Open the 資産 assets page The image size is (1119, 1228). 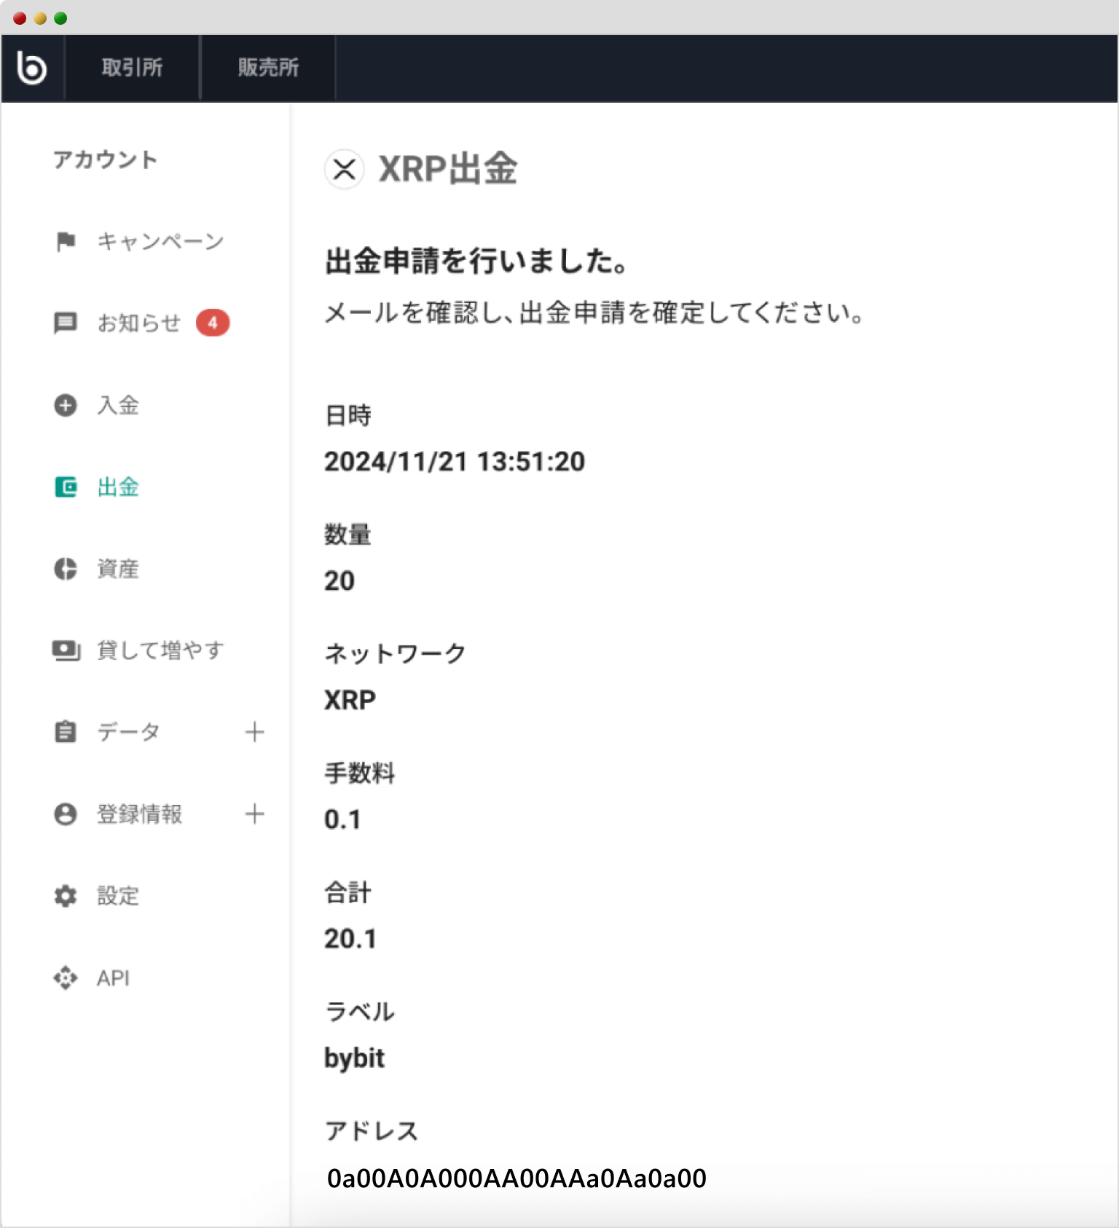[x=118, y=569]
